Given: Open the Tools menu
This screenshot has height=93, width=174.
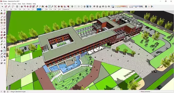Looking at the screenshot, I should pos(24,4).
